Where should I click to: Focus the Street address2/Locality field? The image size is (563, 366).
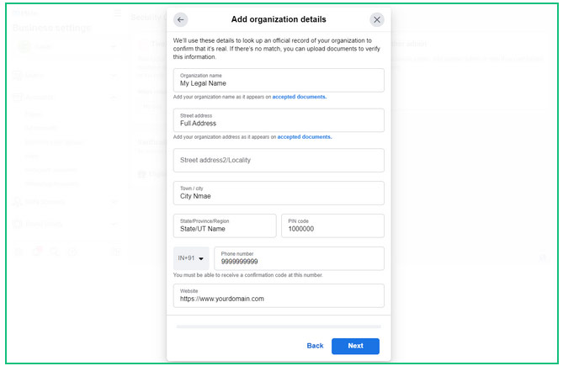click(x=279, y=161)
